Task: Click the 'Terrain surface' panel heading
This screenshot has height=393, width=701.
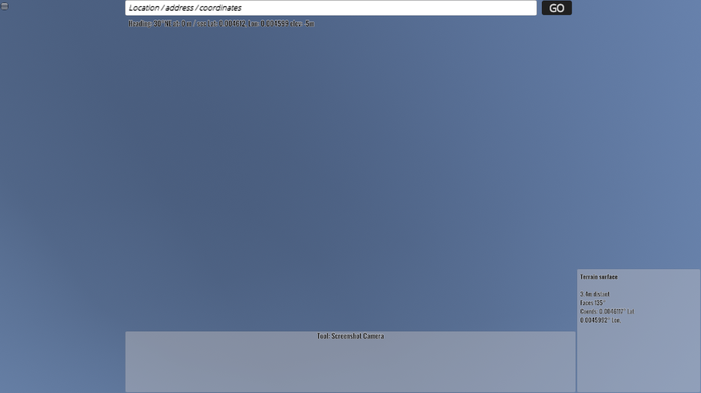Action: tap(599, 277)
